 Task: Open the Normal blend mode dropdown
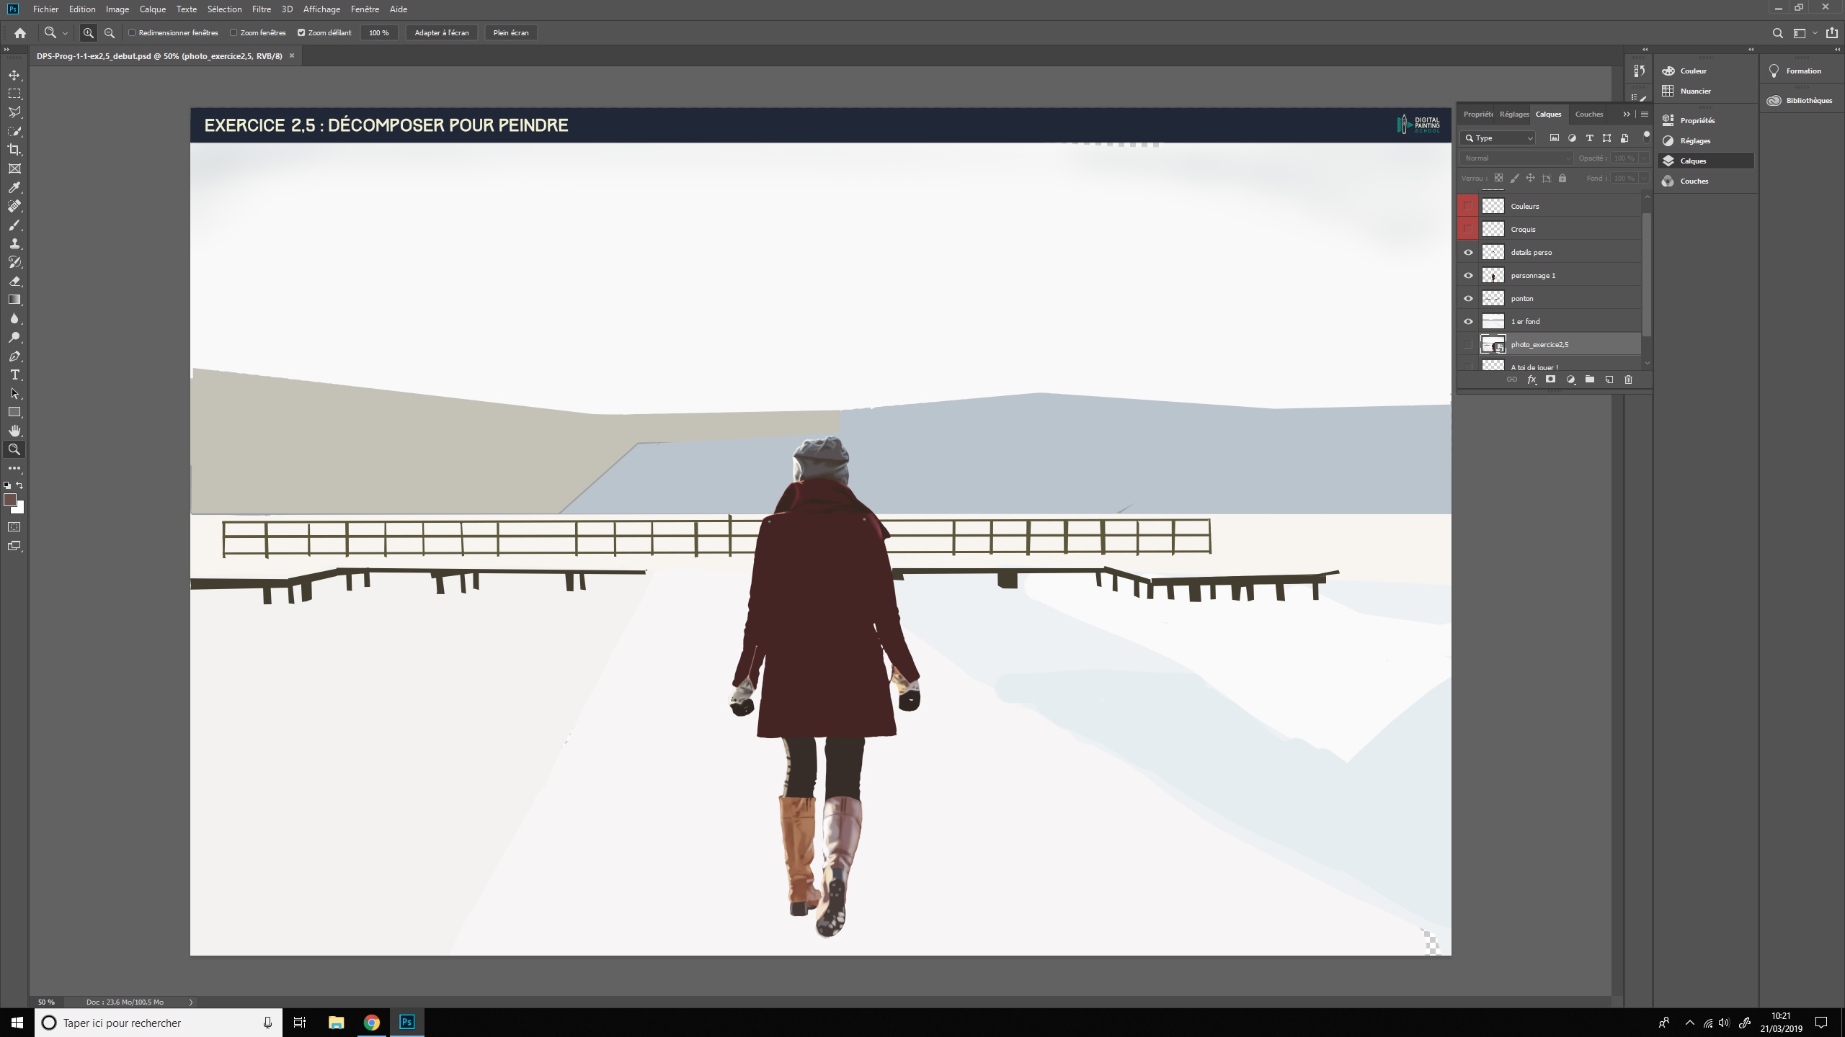[x=1516, y=158]
